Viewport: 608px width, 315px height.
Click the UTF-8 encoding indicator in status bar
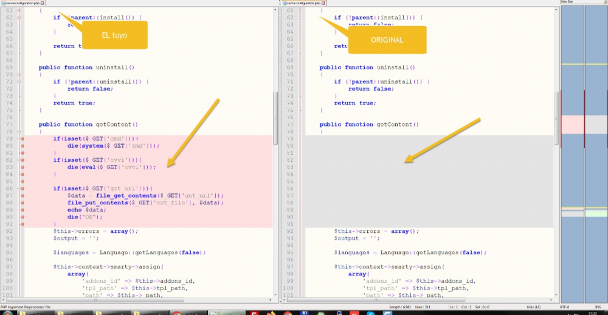565,307
